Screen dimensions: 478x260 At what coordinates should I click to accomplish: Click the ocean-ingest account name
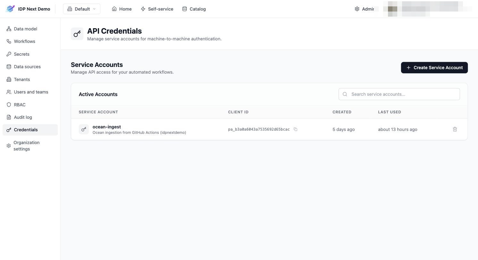pyautogui.click(x=107, y=127)
